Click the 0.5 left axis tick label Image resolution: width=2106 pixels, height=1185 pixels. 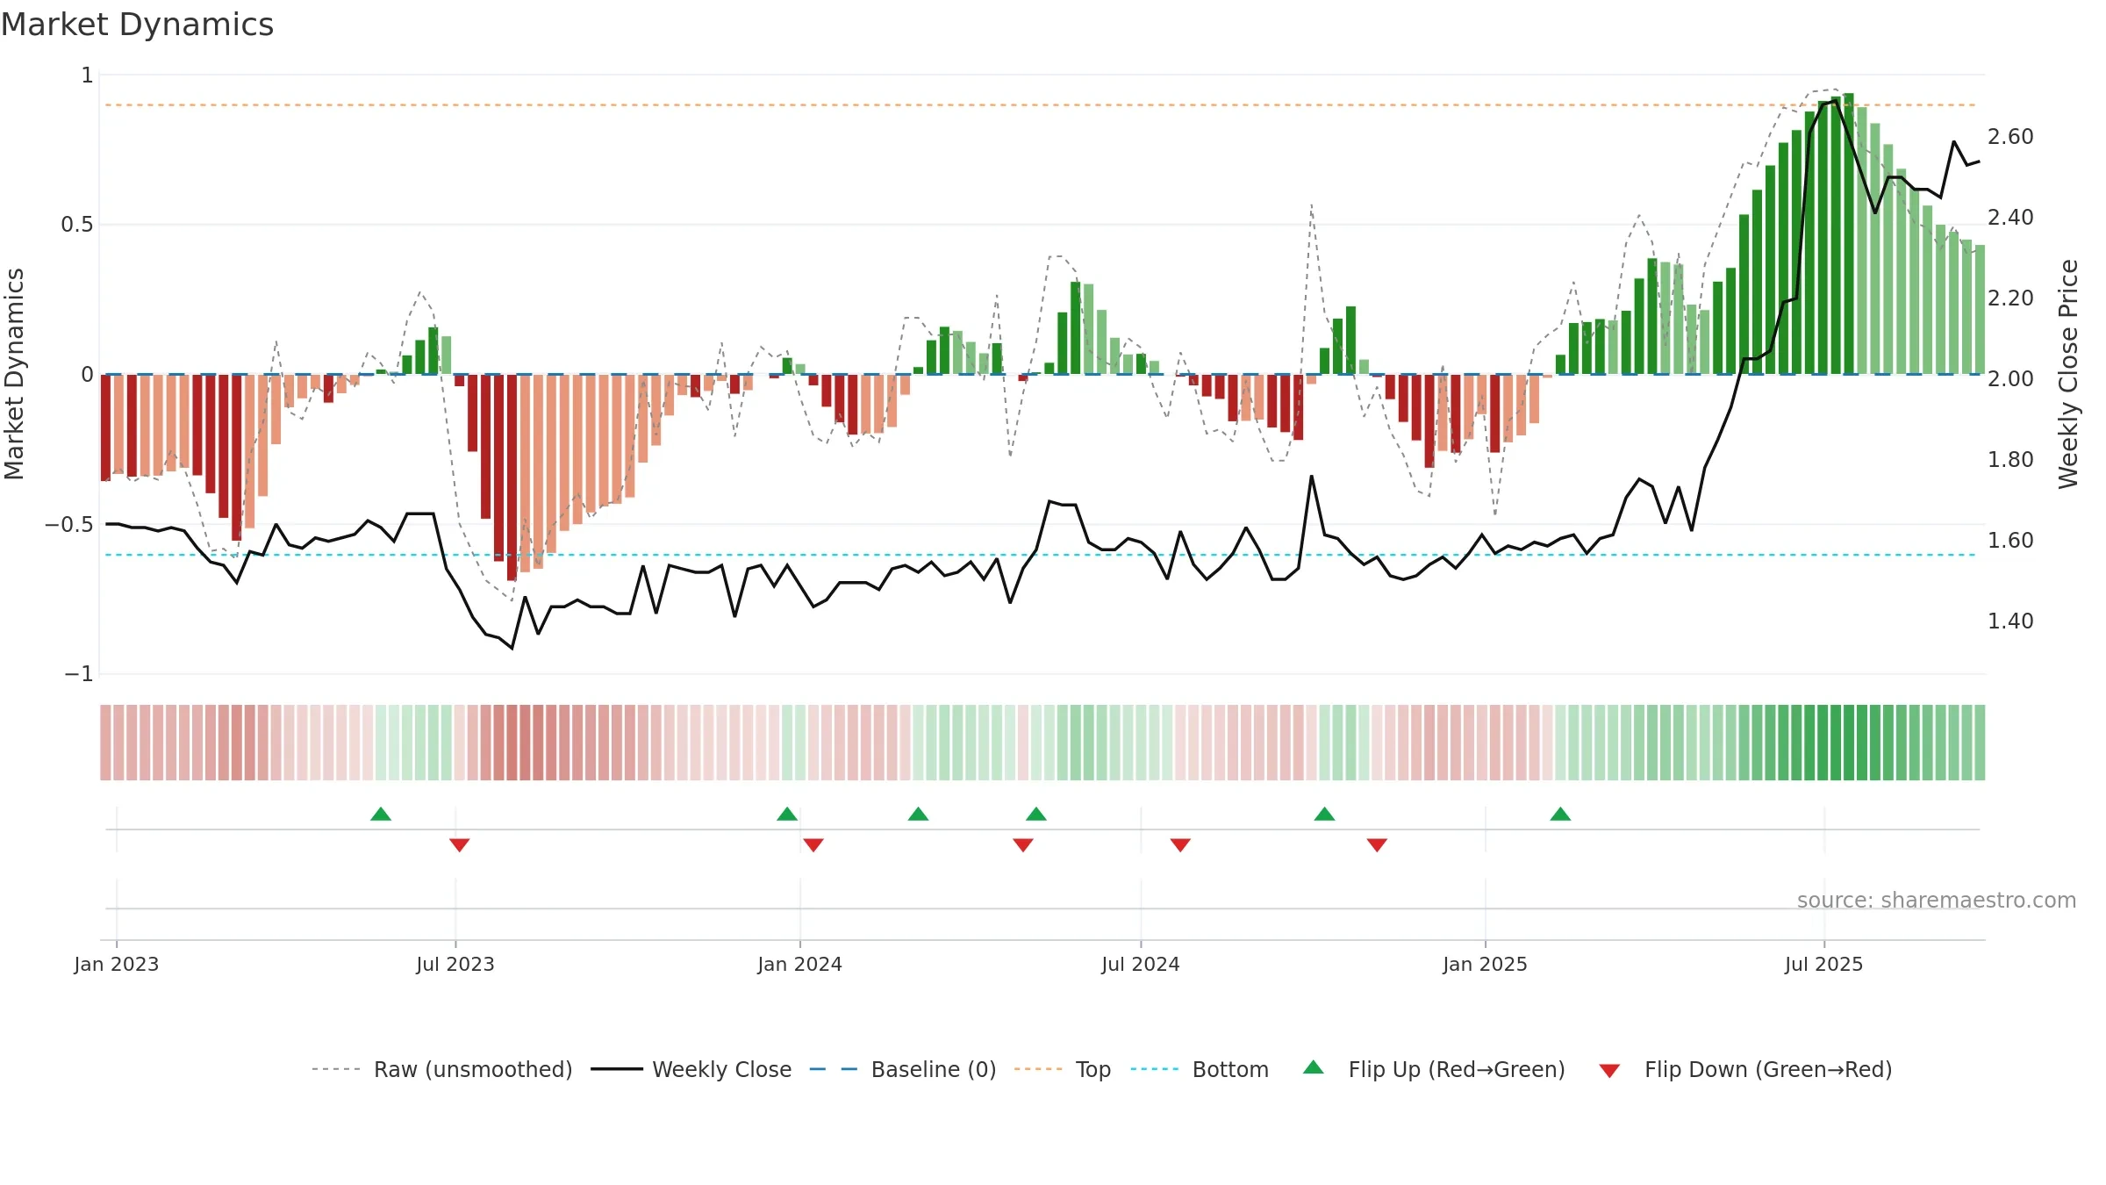point(77,225)
